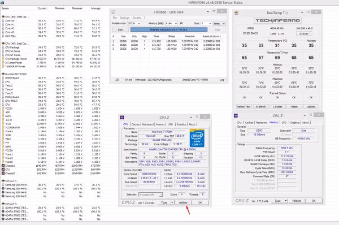The width and height of the screenshot is (339, 225).
Task: Collapse the Nuvoton NCT6791D sensor group
Action: (x=3, y=74)
